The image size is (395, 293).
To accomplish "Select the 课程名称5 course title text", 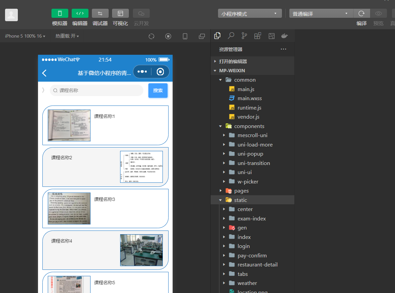I will pos(105,283).
